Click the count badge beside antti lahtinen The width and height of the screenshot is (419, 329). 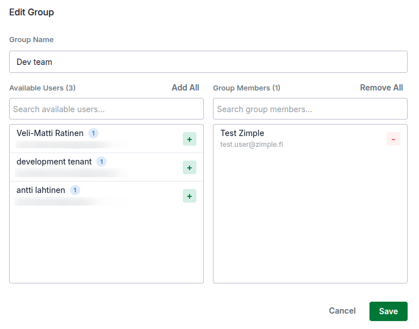click(x=75, y=190)
